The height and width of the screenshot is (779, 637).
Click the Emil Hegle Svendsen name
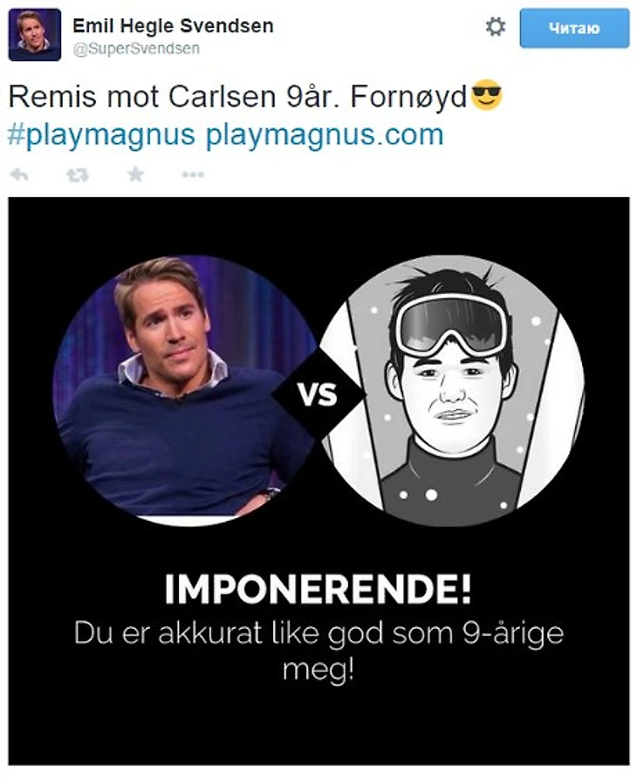[x=173, y=26]
